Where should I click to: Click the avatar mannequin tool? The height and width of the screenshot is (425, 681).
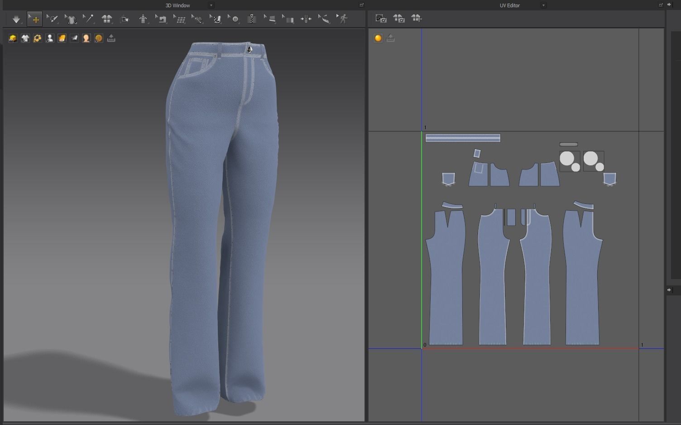click(143, 19)
